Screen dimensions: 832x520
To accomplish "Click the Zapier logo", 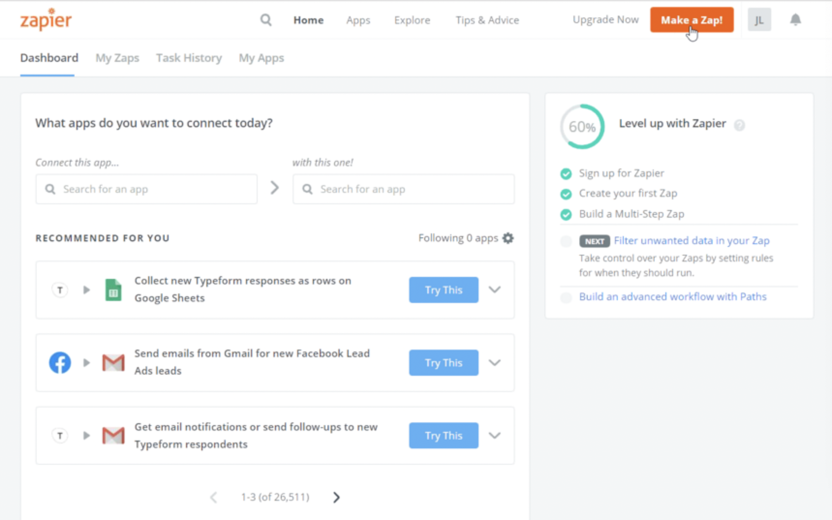I will point(46,20).
